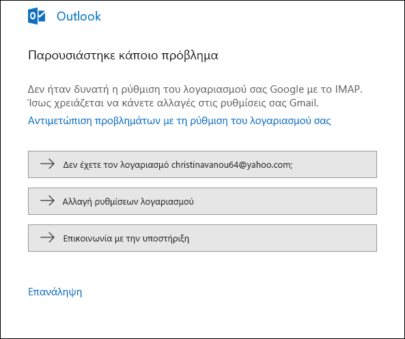Click the Outlook envelope logo icon
405x339 pixels.
(x=36, y=16)
